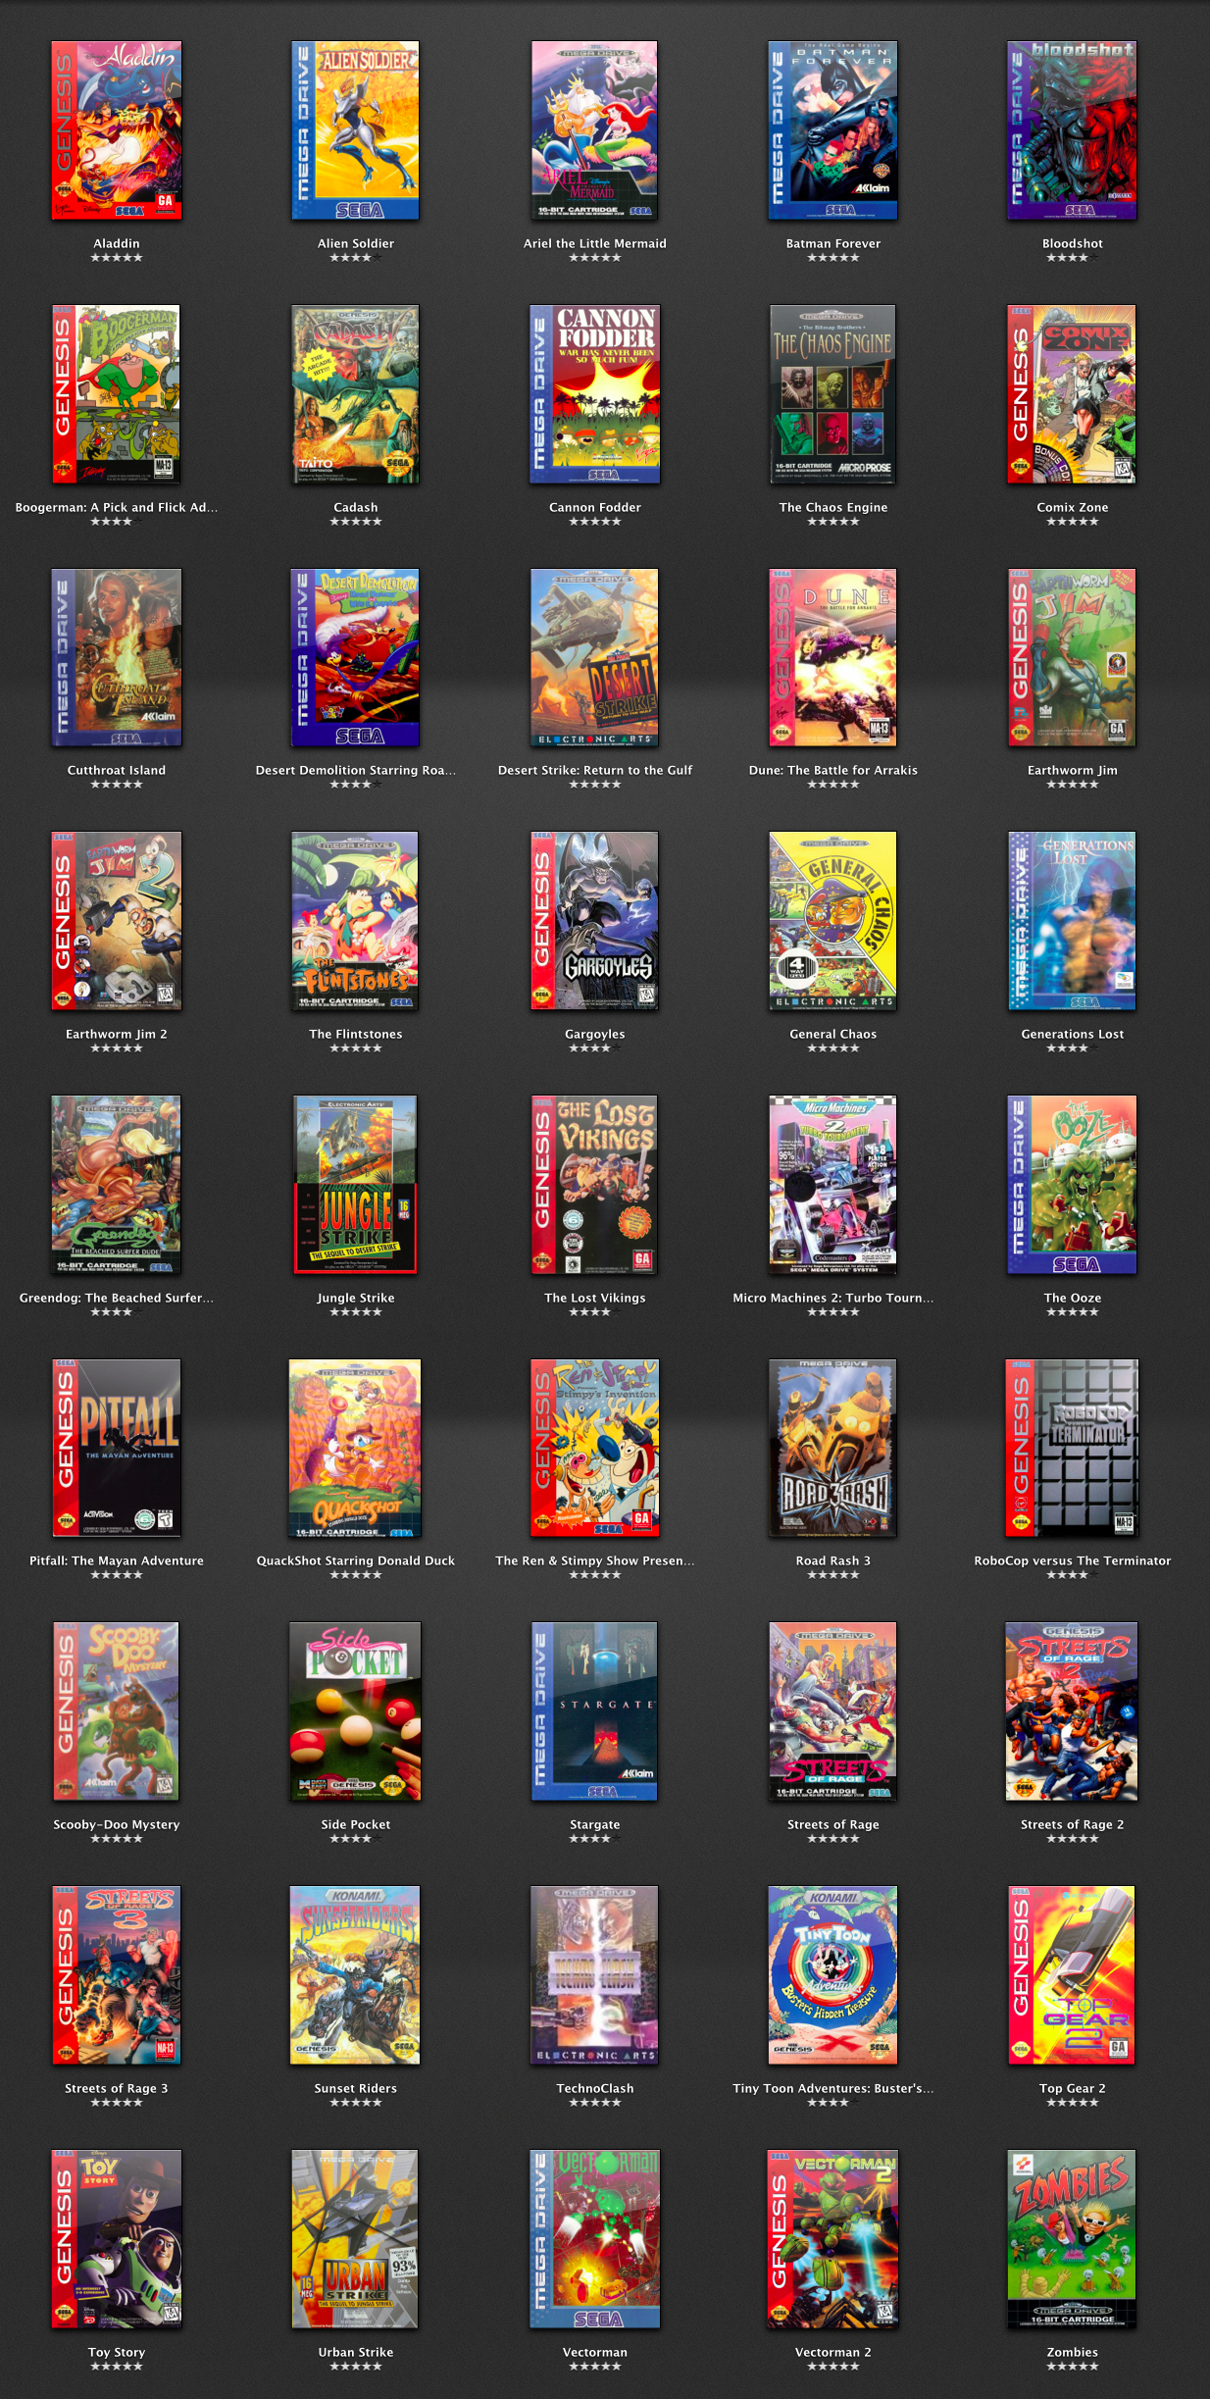Screen dimensions: 1210x2399
Task: Set star rating under Aladdin
Action: point(117,258)
